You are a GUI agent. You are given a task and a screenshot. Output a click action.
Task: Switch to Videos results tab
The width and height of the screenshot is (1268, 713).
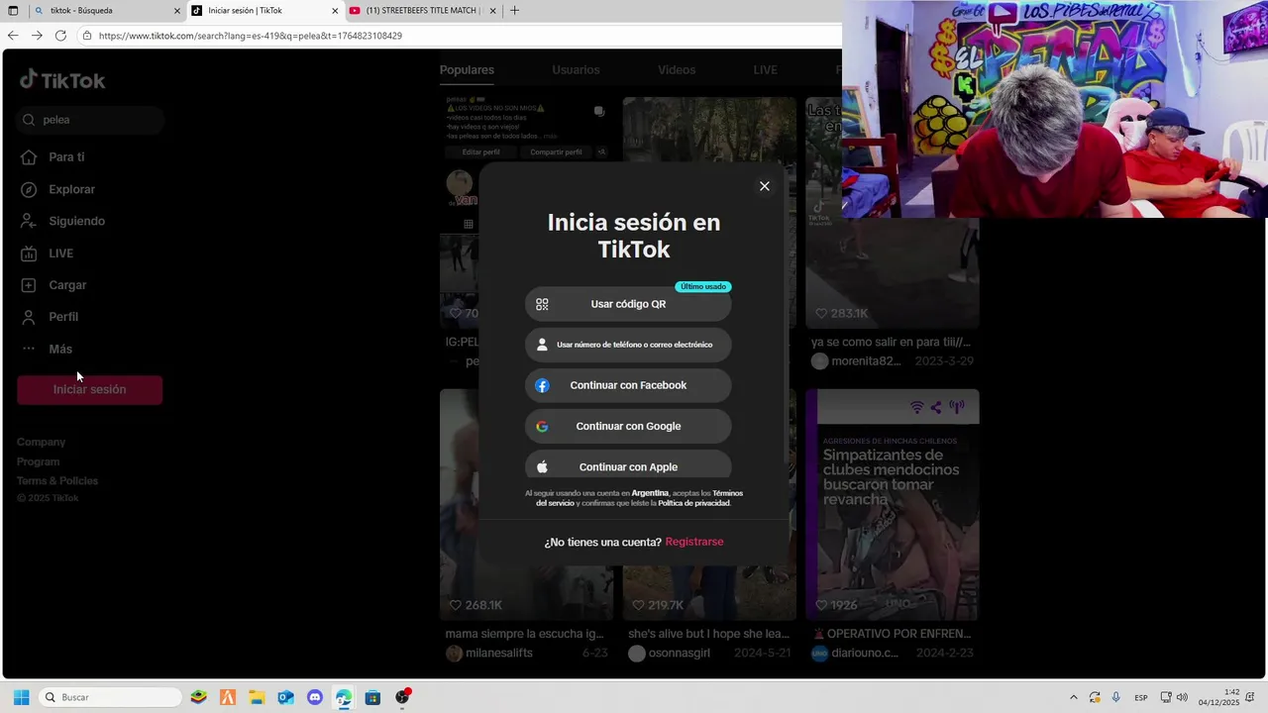677,70
